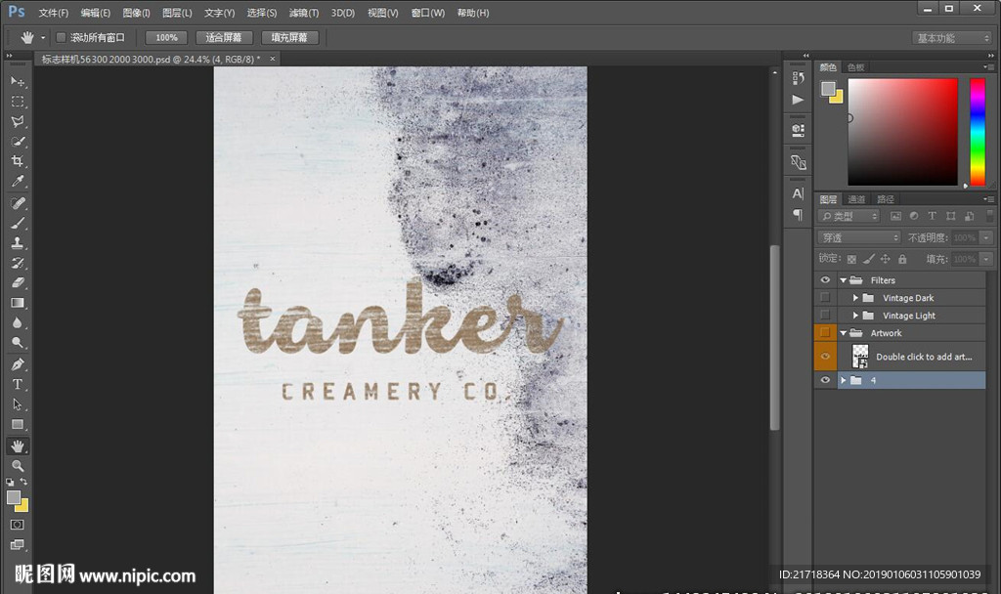Enable scroll all windows checkbox

click(x=62, y=38)
